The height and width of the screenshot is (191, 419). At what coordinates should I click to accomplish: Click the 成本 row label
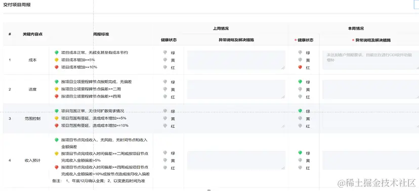pyautogui.click(x=32, y=60)
